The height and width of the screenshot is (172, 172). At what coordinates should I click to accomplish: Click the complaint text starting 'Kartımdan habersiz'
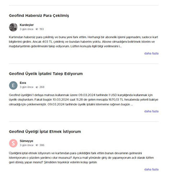[83, 42]
